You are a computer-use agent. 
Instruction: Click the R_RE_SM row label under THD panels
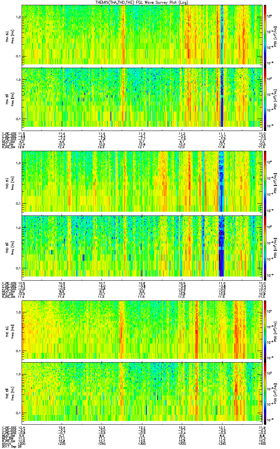click(8, 296)
